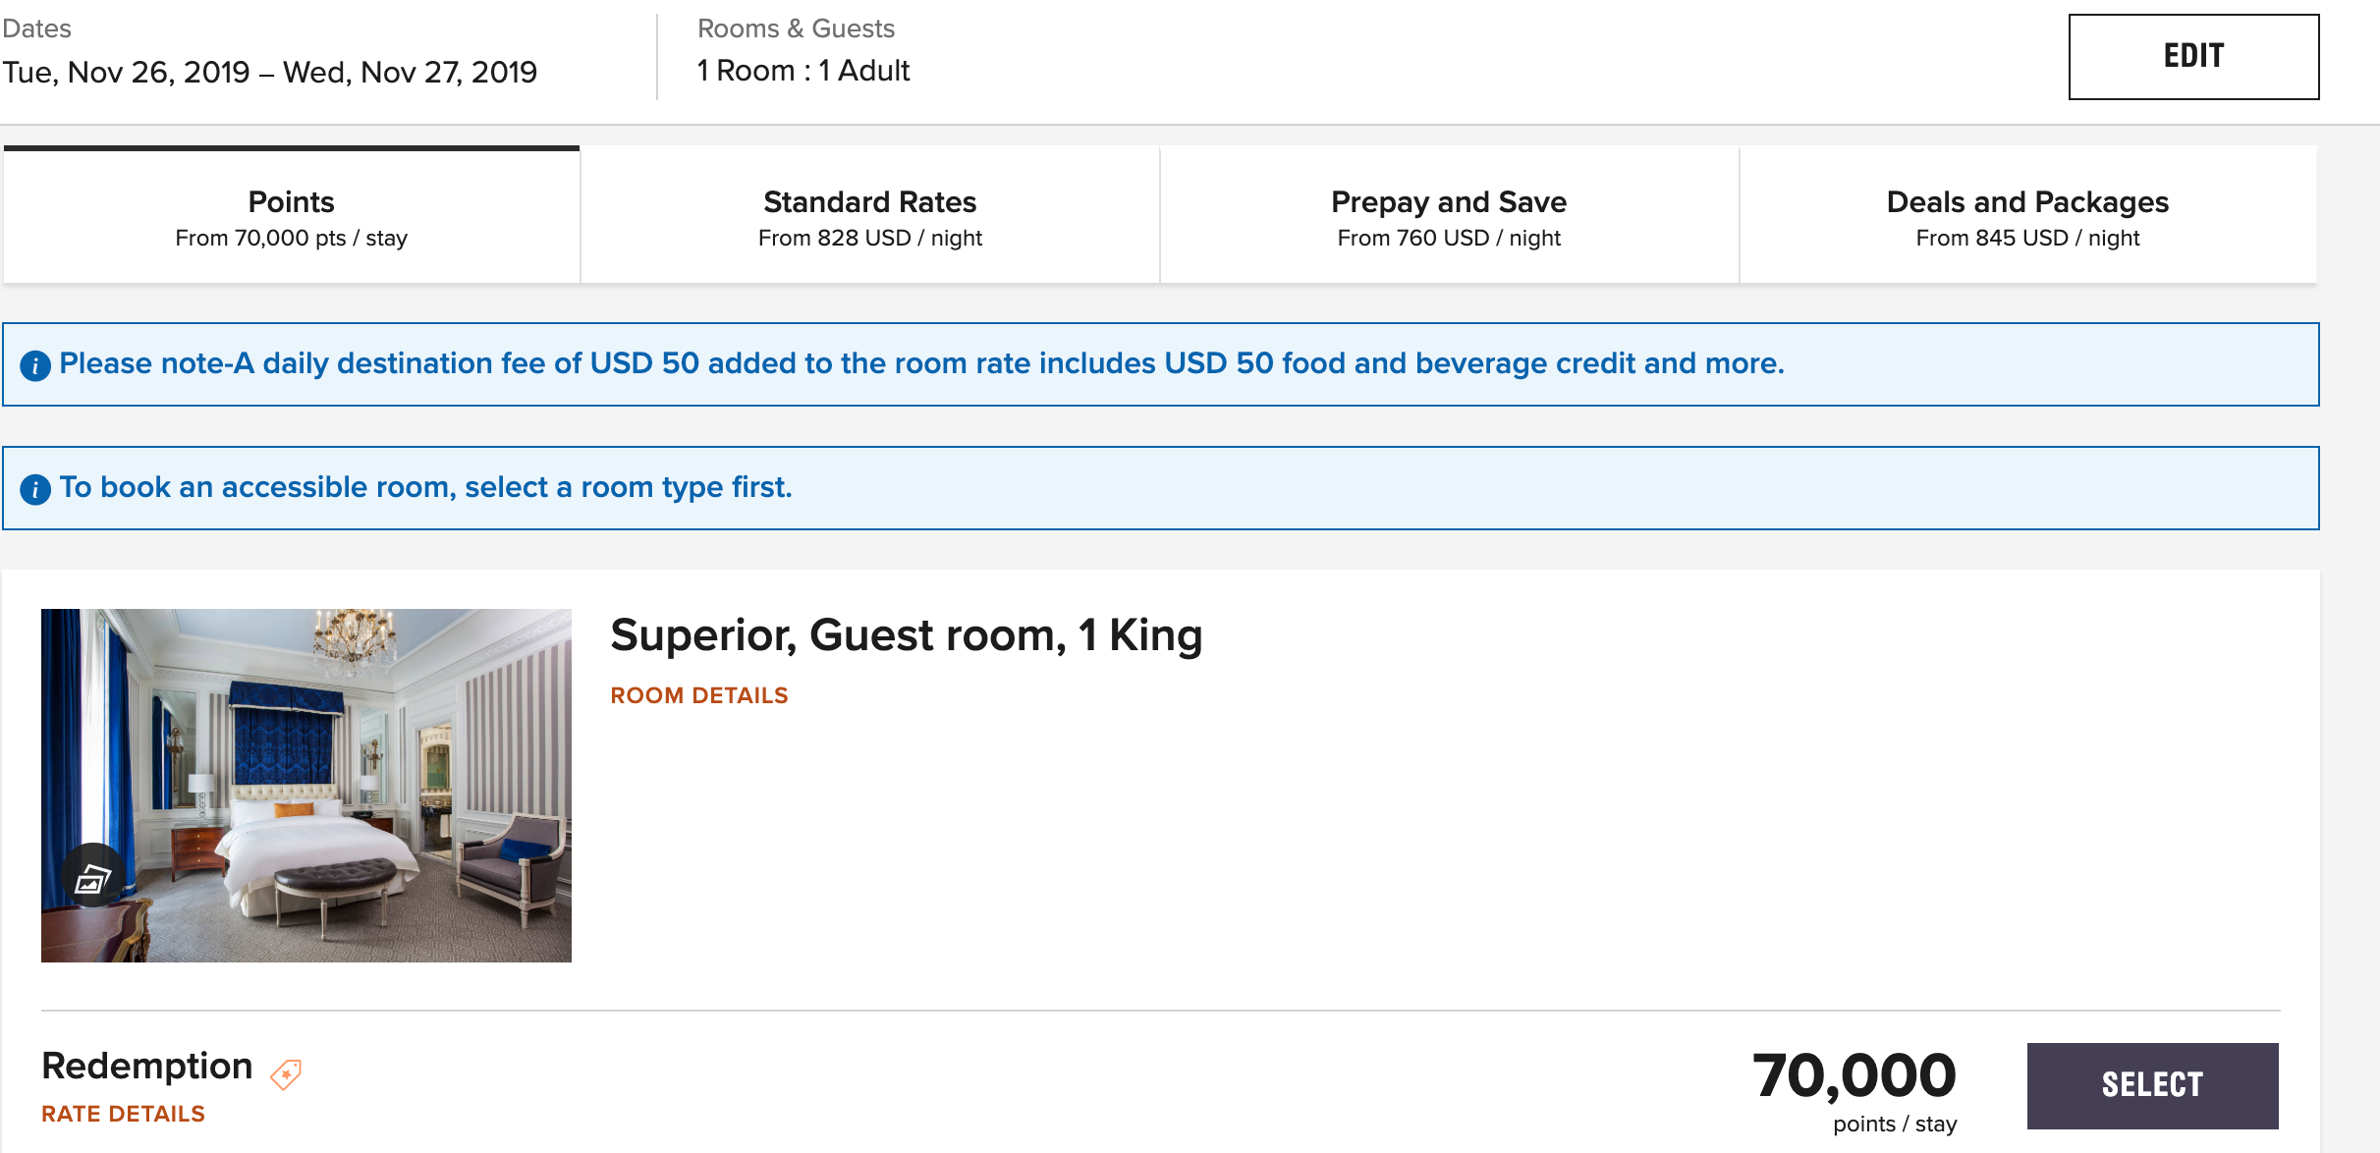Image resolution: width=2380 pixels, height=1153 pixels.
Task: Open ROOM DETAILS for the Superior room
Action: point(699,694)
